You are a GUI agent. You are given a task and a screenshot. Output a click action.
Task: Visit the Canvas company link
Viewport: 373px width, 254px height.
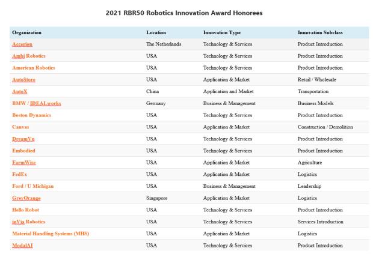point(20,127)
